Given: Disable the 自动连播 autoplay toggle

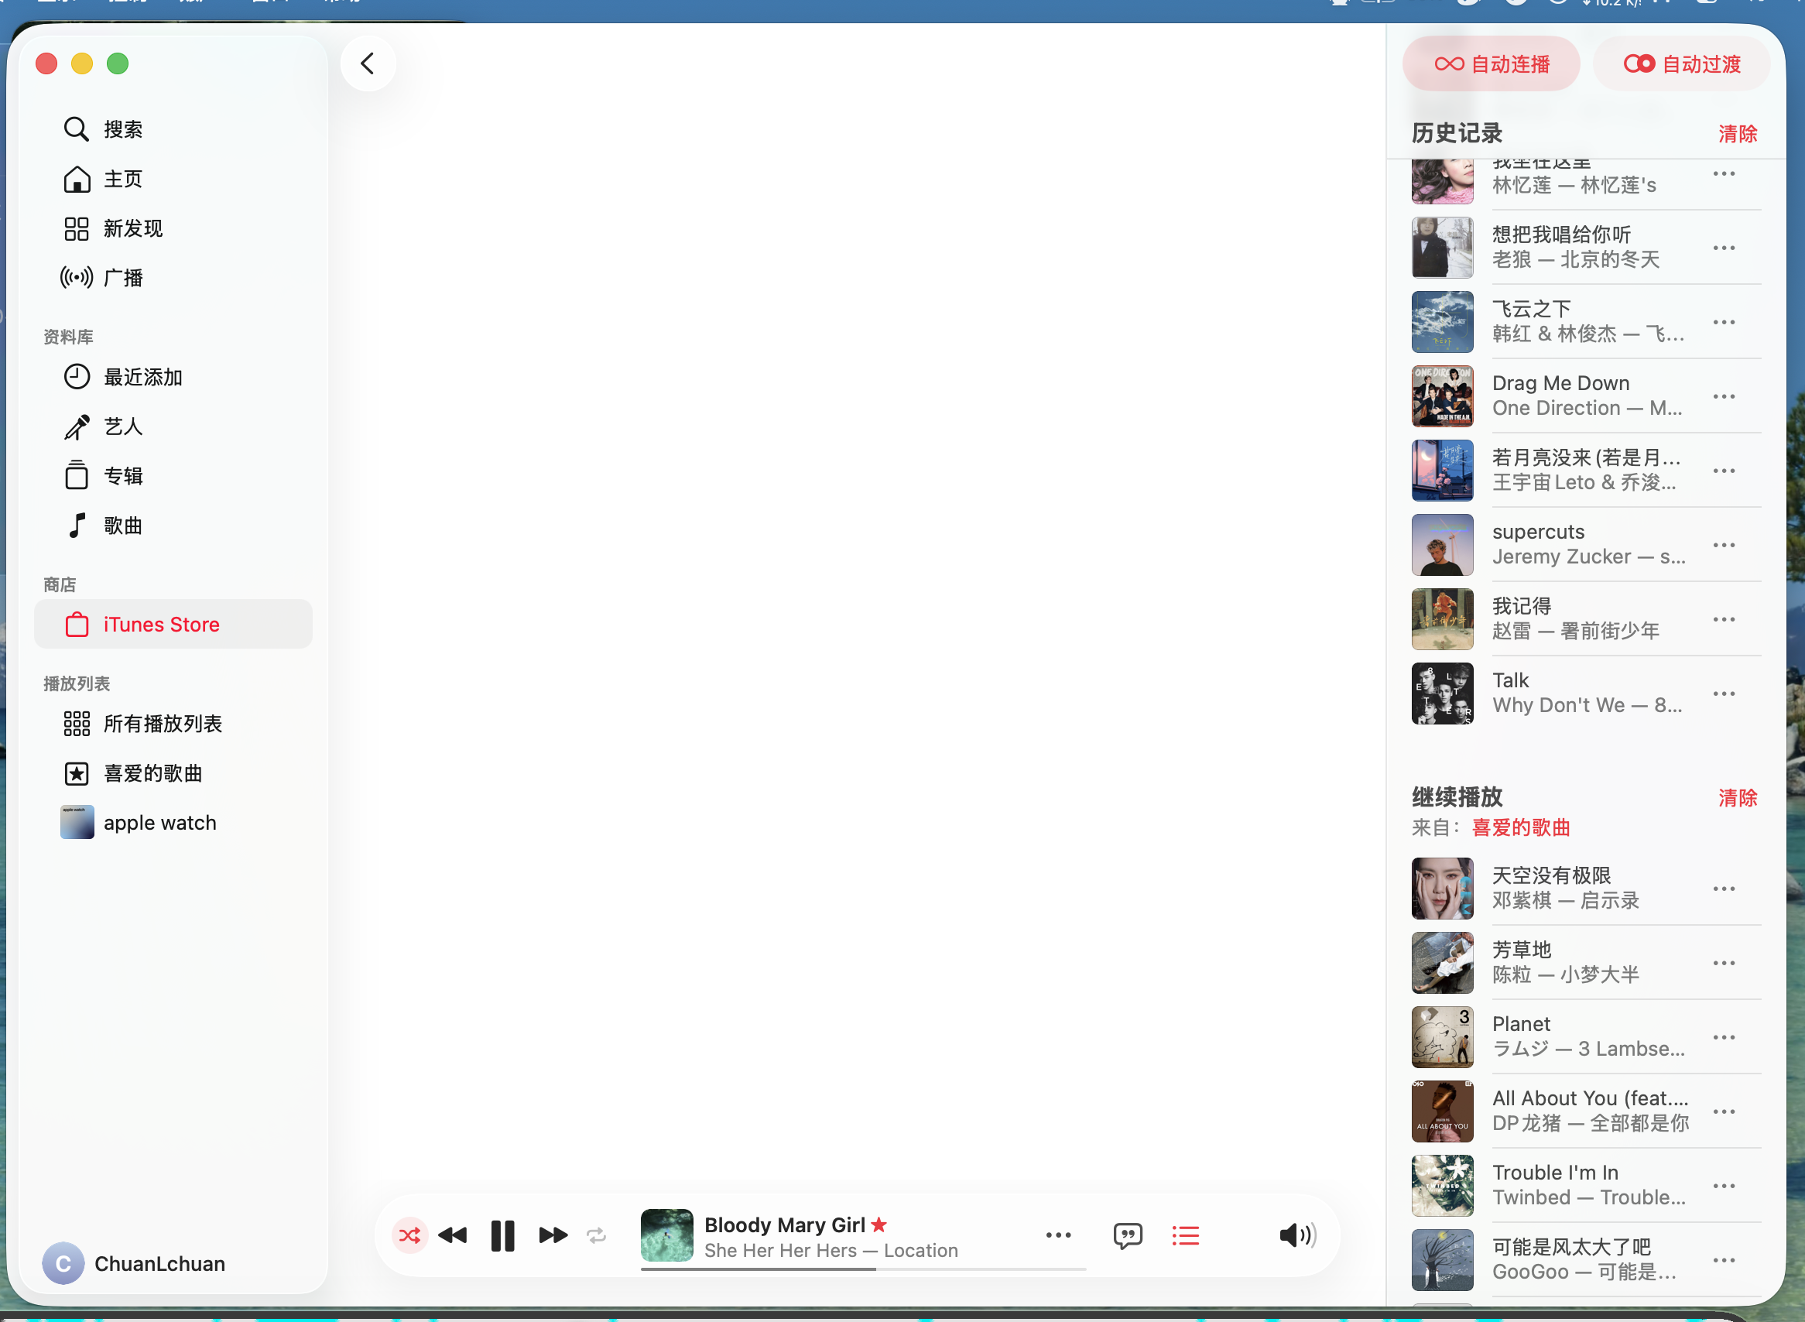Looking at the screenshot, I should click(1492, 64).
